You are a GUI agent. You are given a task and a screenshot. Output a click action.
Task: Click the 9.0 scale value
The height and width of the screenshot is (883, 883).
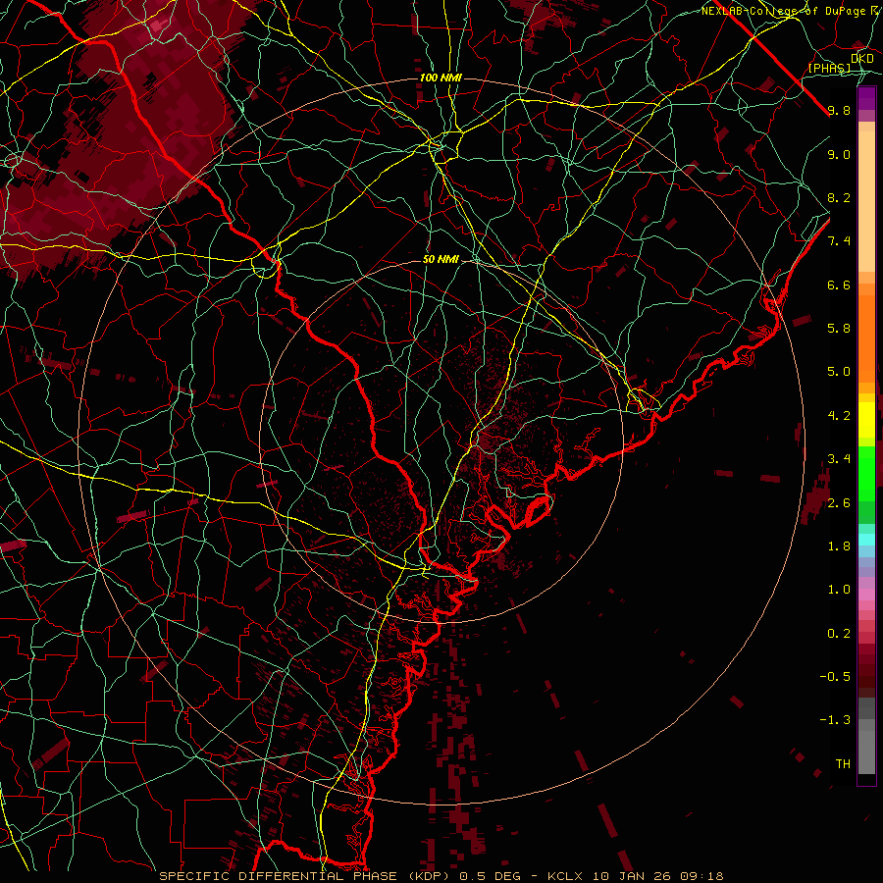(839, 154)
